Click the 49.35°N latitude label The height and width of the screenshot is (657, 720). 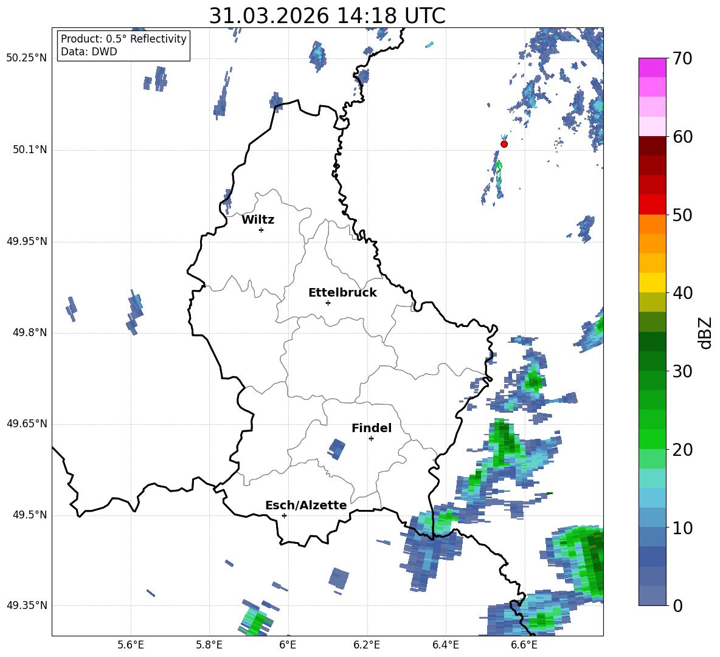tap(27, 605)
